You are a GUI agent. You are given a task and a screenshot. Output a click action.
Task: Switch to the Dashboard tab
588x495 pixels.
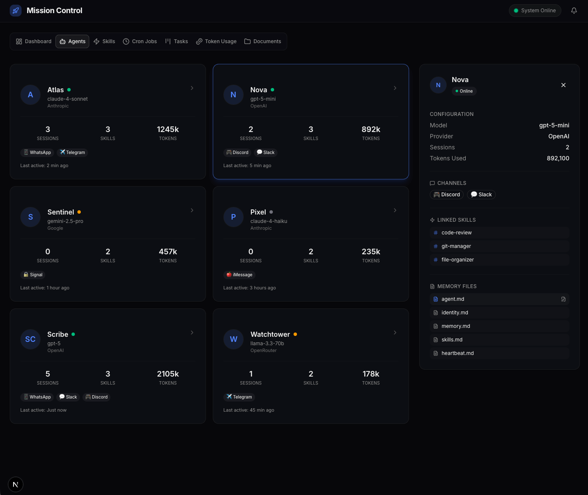point(34,41)
